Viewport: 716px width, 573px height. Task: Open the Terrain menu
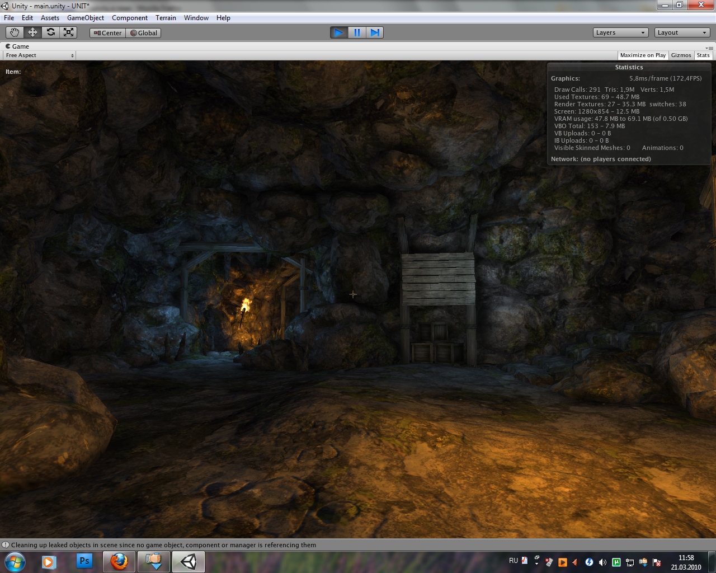coord(166,18)
